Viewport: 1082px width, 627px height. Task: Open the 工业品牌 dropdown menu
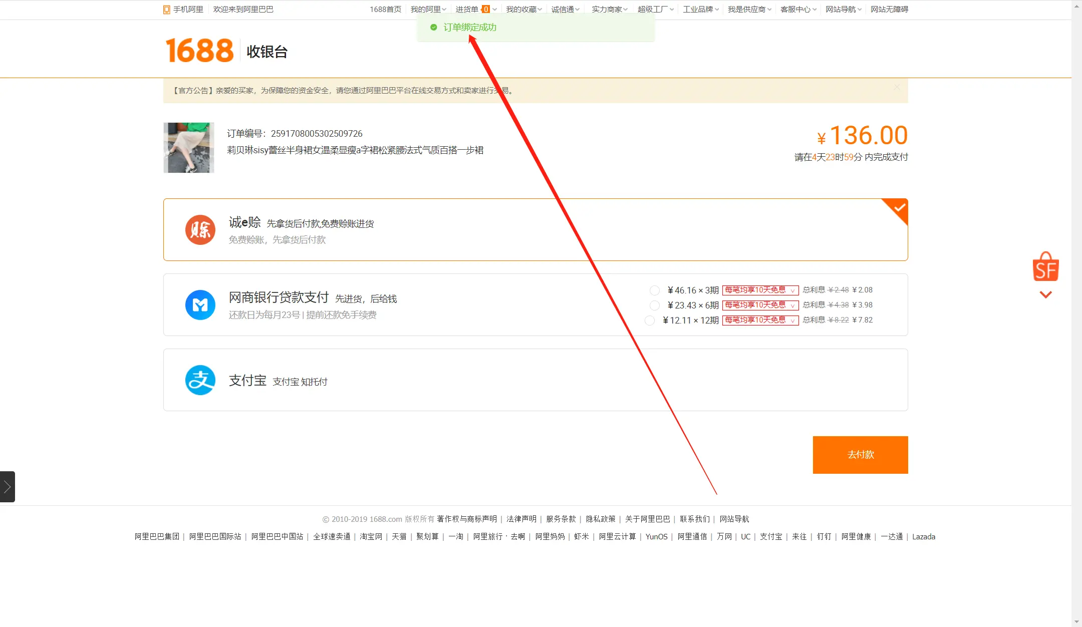click(x=701, y=10)
